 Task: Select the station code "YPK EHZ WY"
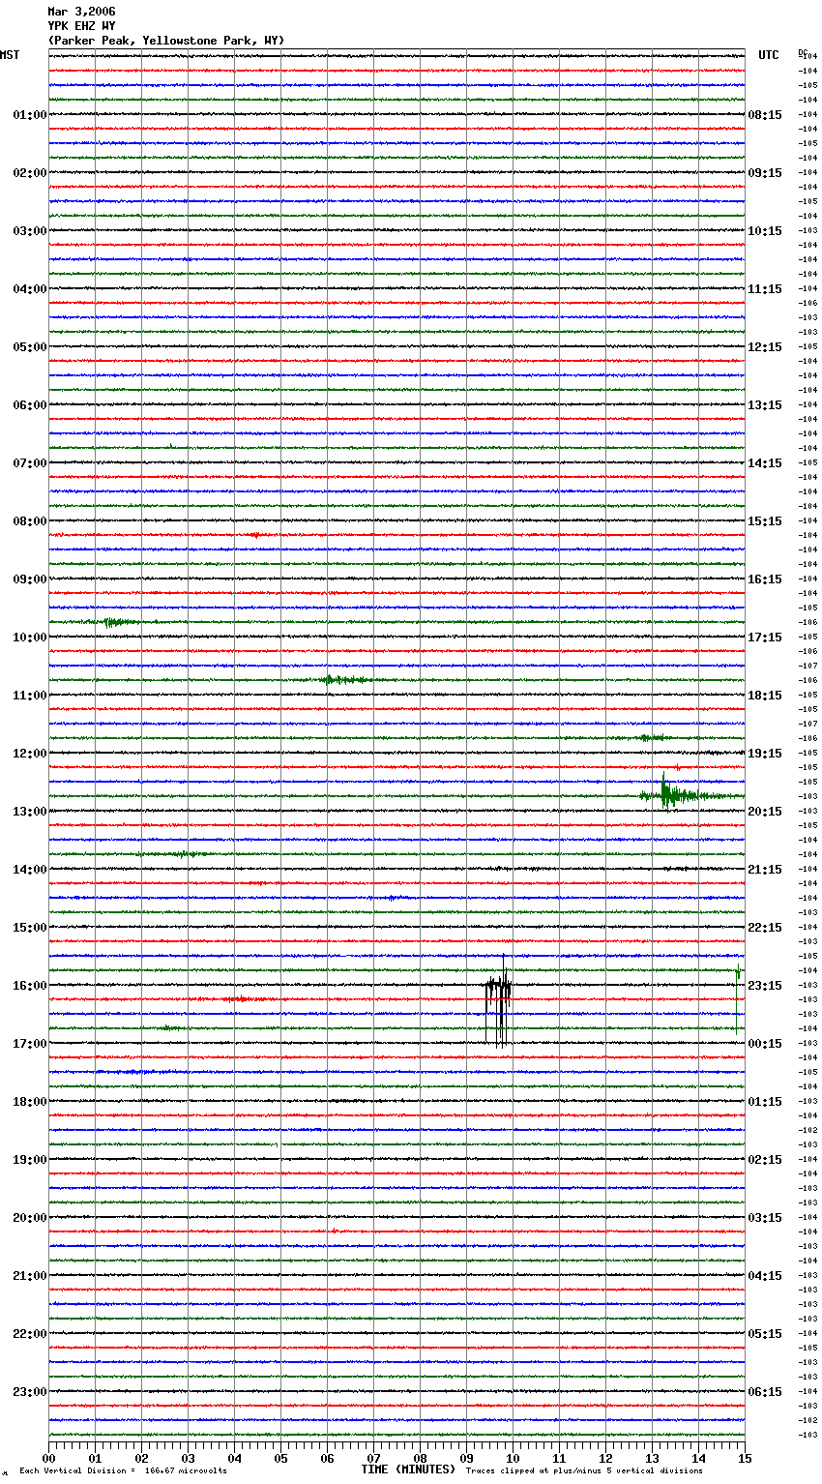coord(81,26)
